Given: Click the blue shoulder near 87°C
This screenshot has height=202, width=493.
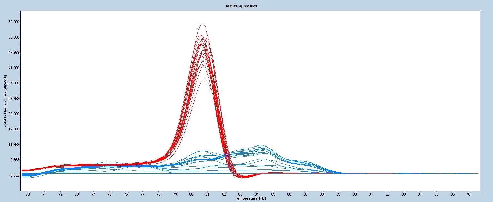Looking at the screenshot, I should click(x=306, y=161).
